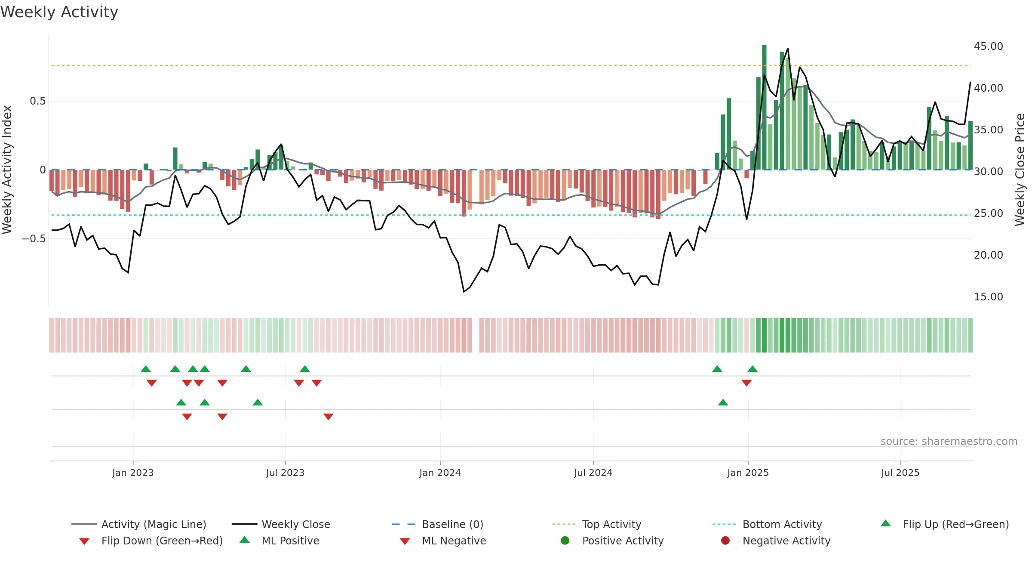Click the red Flip Down legend triangle icon
Viewport: 1032px width, 581px height.
pyautogui.click(x=84, y=541)
